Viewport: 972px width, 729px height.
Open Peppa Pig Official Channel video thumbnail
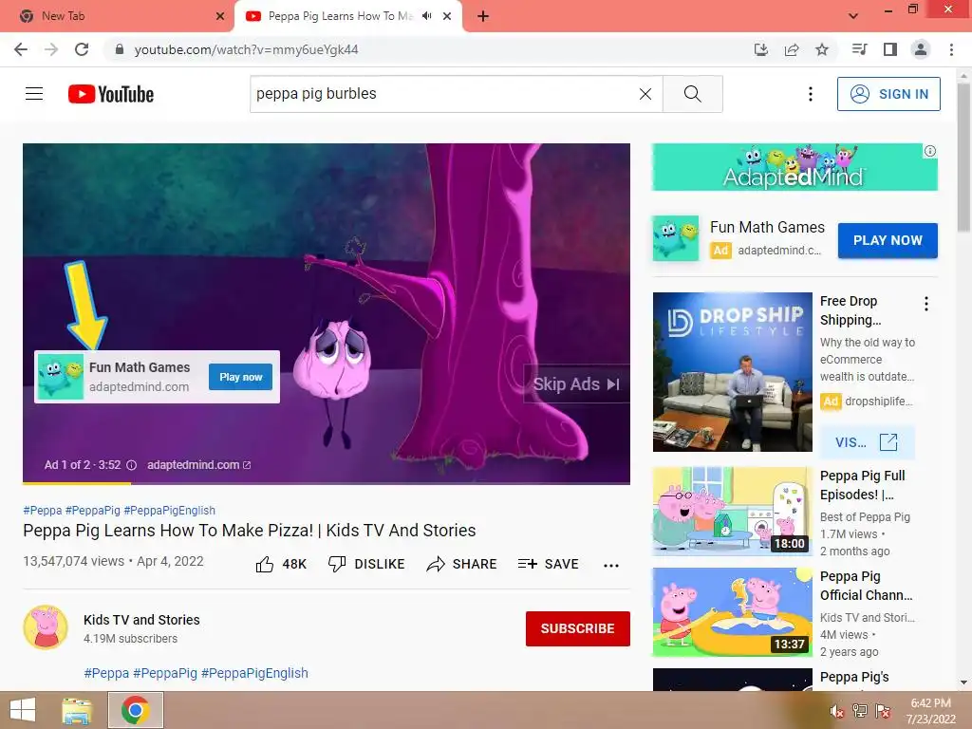pos(732,612)
